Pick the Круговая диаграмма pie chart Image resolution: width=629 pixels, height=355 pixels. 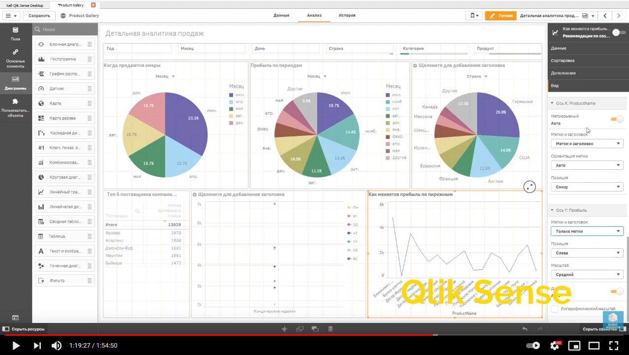pos(64,177)
